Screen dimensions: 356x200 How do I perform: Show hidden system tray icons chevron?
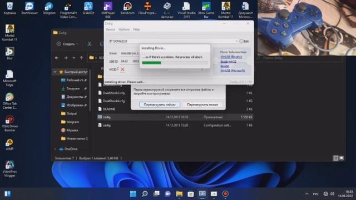coord(306,194)
